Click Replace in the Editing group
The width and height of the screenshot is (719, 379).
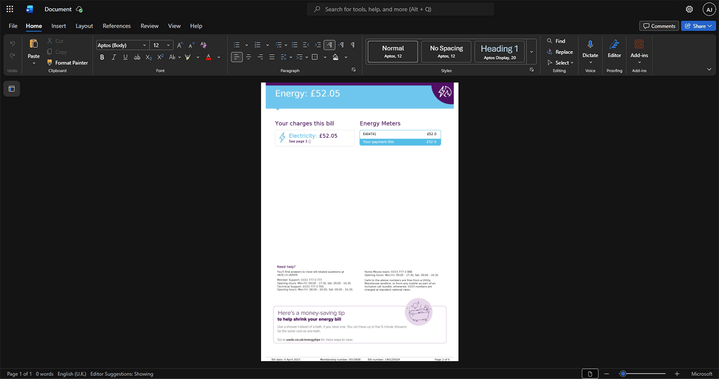tap(560, 52)
